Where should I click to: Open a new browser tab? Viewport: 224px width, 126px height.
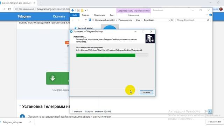[x=41, y=3]
